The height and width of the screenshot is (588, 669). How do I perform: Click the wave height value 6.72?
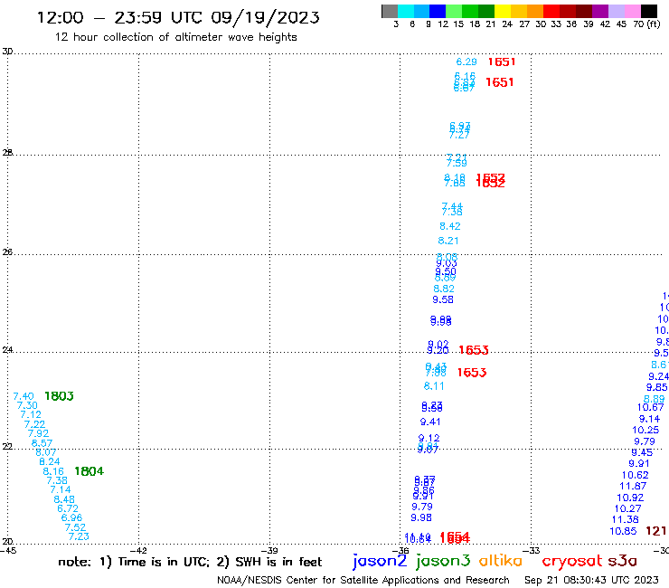point(68,508)
